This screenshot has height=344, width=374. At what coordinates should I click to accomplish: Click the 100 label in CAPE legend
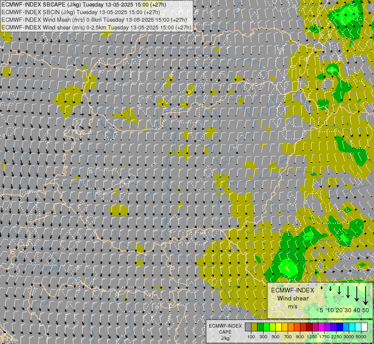(x=251, y=337)
